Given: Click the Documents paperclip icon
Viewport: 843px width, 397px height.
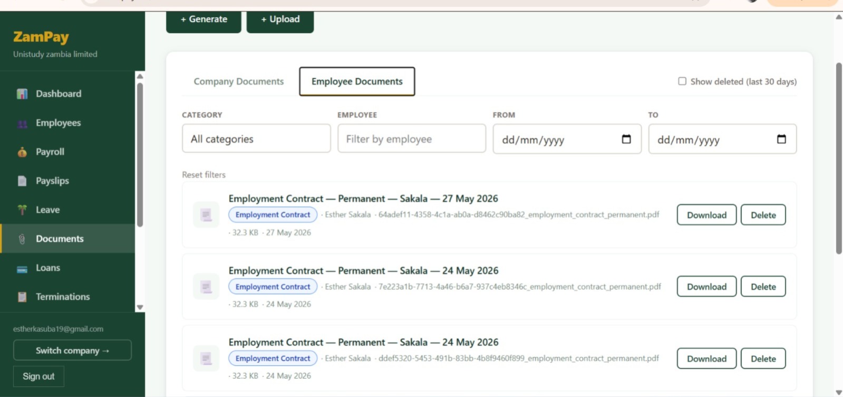Looking at the screenshot, I should pyautogui.click(x=22, y=239).
